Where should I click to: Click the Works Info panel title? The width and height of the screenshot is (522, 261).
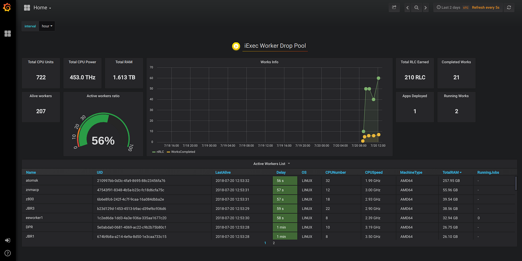coord(269,62)
